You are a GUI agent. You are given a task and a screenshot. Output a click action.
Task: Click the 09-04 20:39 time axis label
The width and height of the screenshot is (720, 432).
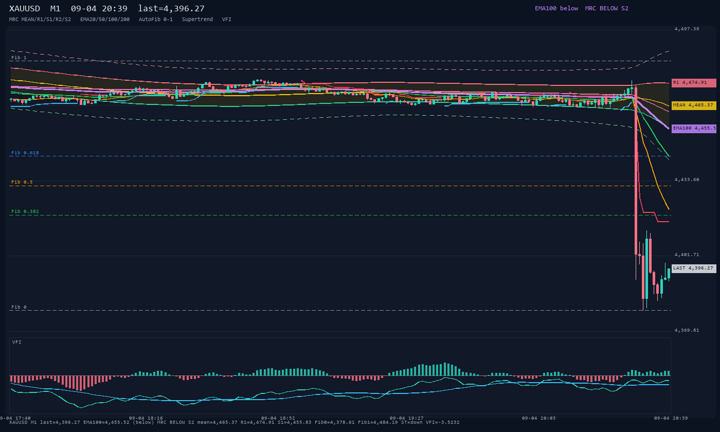click(x=671, y=418)
